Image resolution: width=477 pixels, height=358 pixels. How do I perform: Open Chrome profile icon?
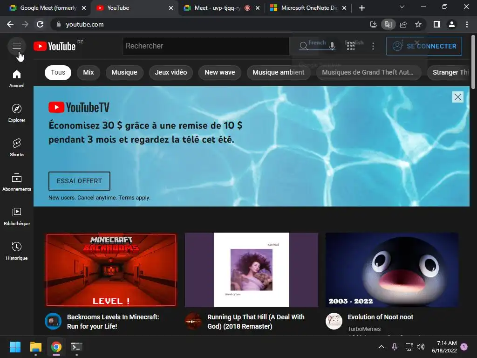[452, 24]
